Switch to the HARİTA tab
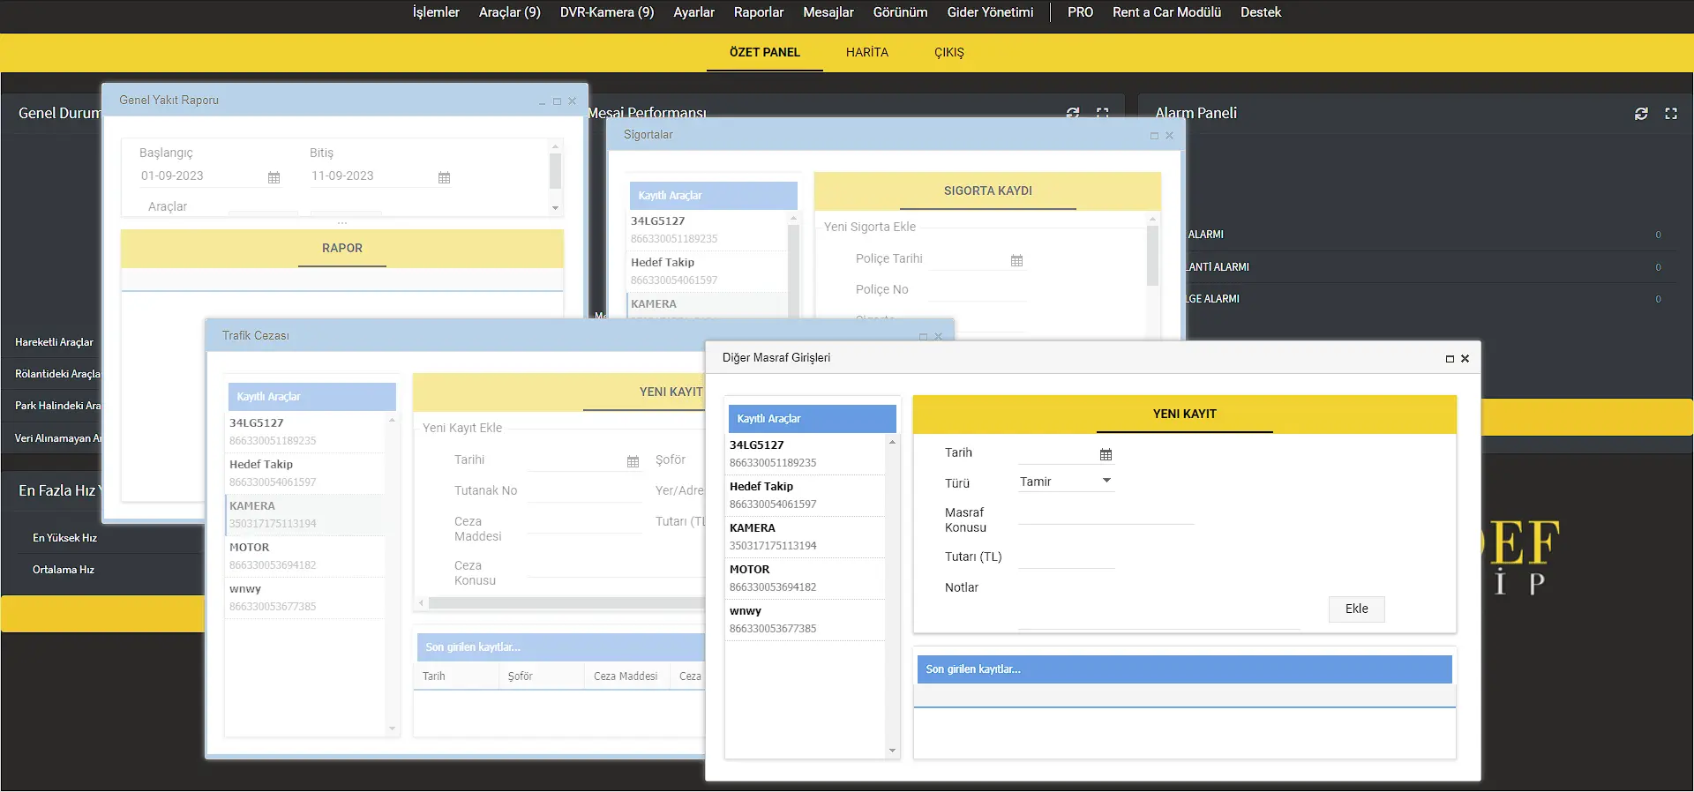 click(x=867, y=52)
